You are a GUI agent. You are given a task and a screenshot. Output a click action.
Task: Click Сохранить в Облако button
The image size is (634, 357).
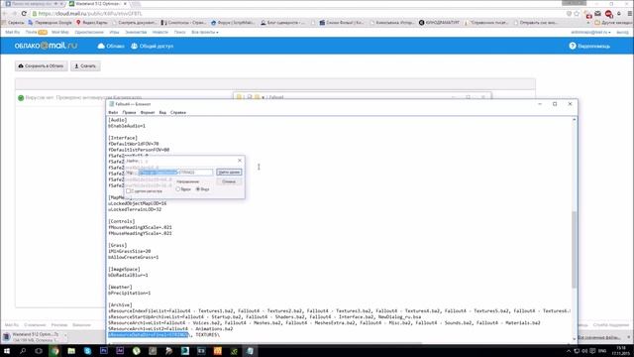tap(42, 66)
